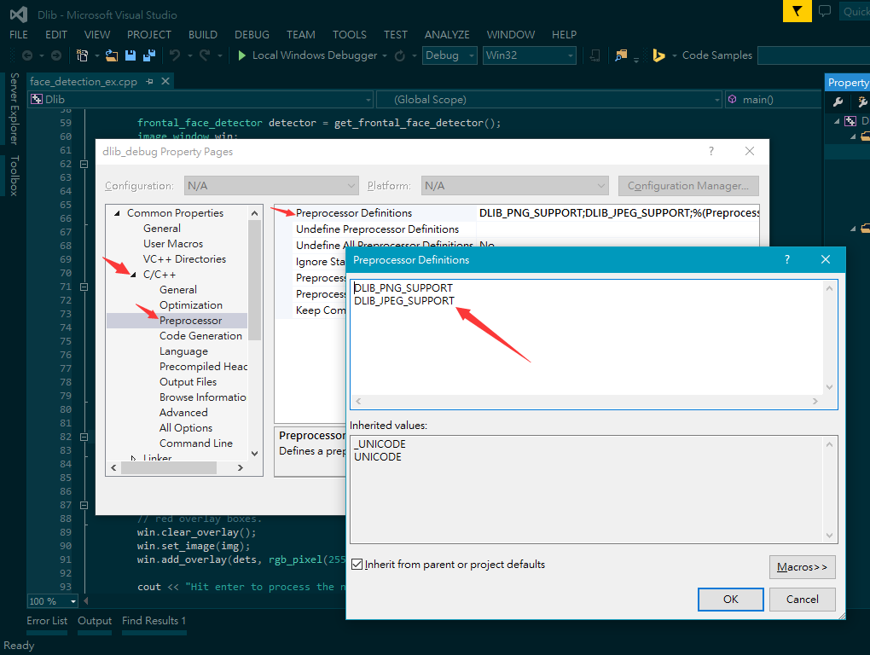Open the Server Explorer side panel
The image size is (870, 655).
point(14,108)
